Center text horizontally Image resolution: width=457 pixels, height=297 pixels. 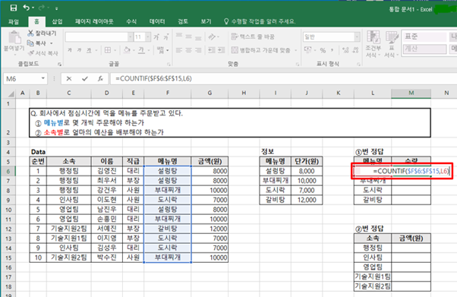188,50
